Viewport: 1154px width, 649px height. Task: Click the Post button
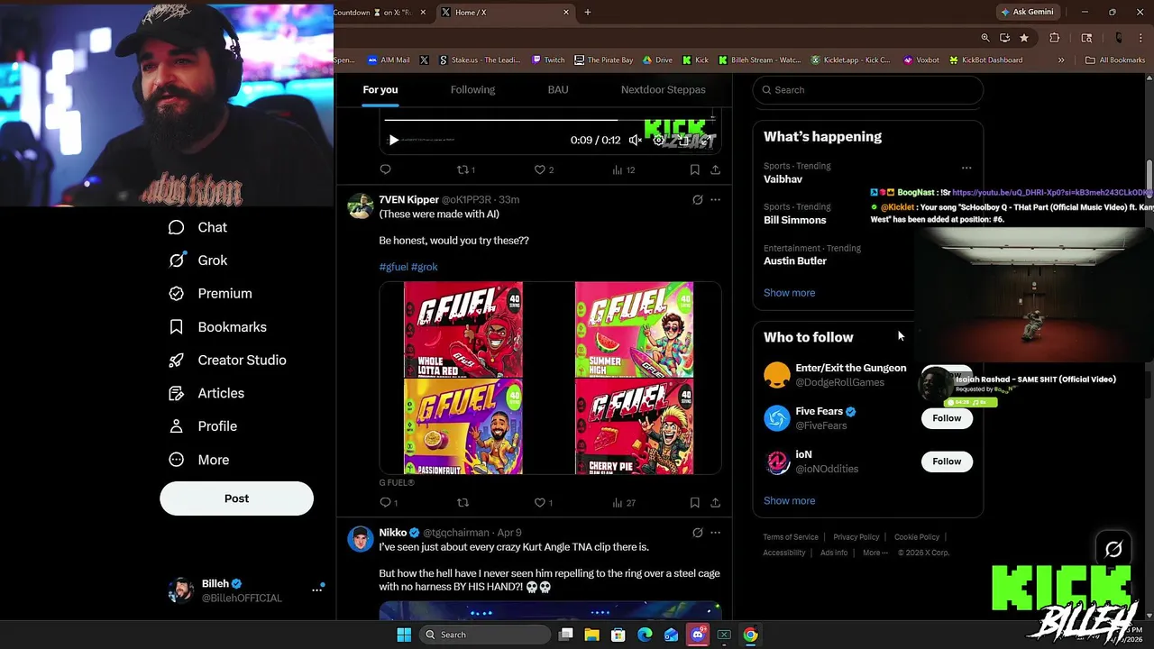(236, 498)
